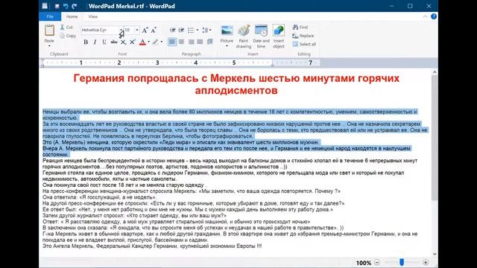Insert a Paint drawing
This screenshot has width=477, height=268.
pos(244,36)
